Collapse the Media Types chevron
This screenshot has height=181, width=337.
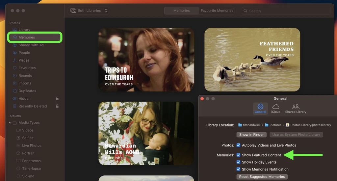[10, 123]
